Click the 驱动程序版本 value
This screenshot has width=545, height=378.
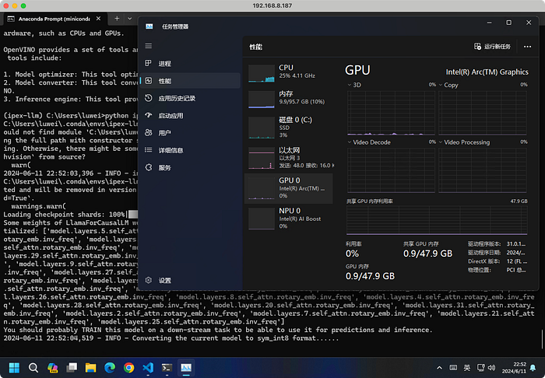516,244
